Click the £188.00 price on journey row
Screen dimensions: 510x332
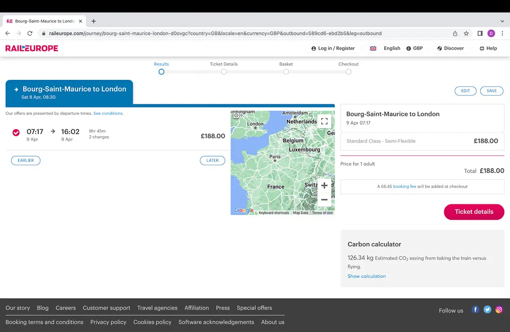click(212, 136)
